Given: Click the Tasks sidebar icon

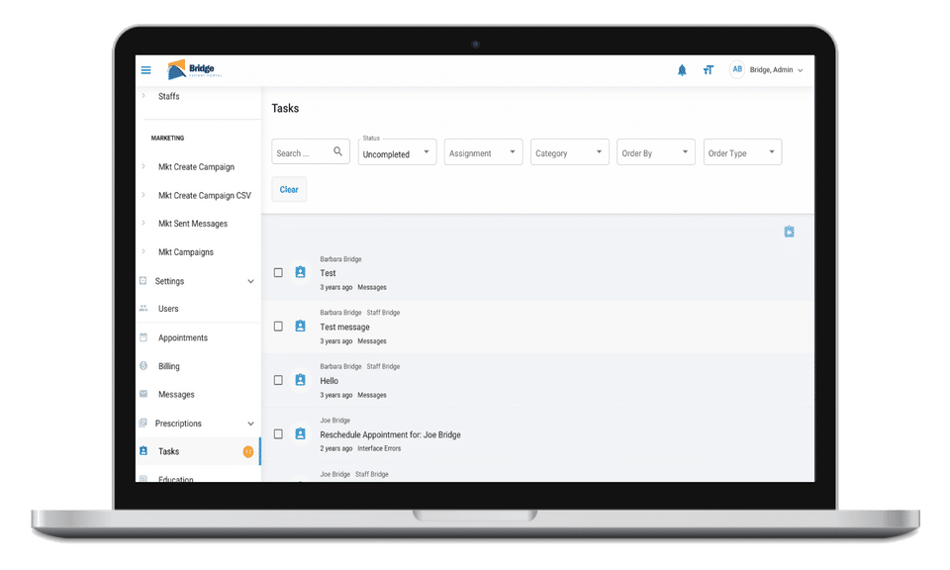Looking at the screenshot, I should 143,450.
